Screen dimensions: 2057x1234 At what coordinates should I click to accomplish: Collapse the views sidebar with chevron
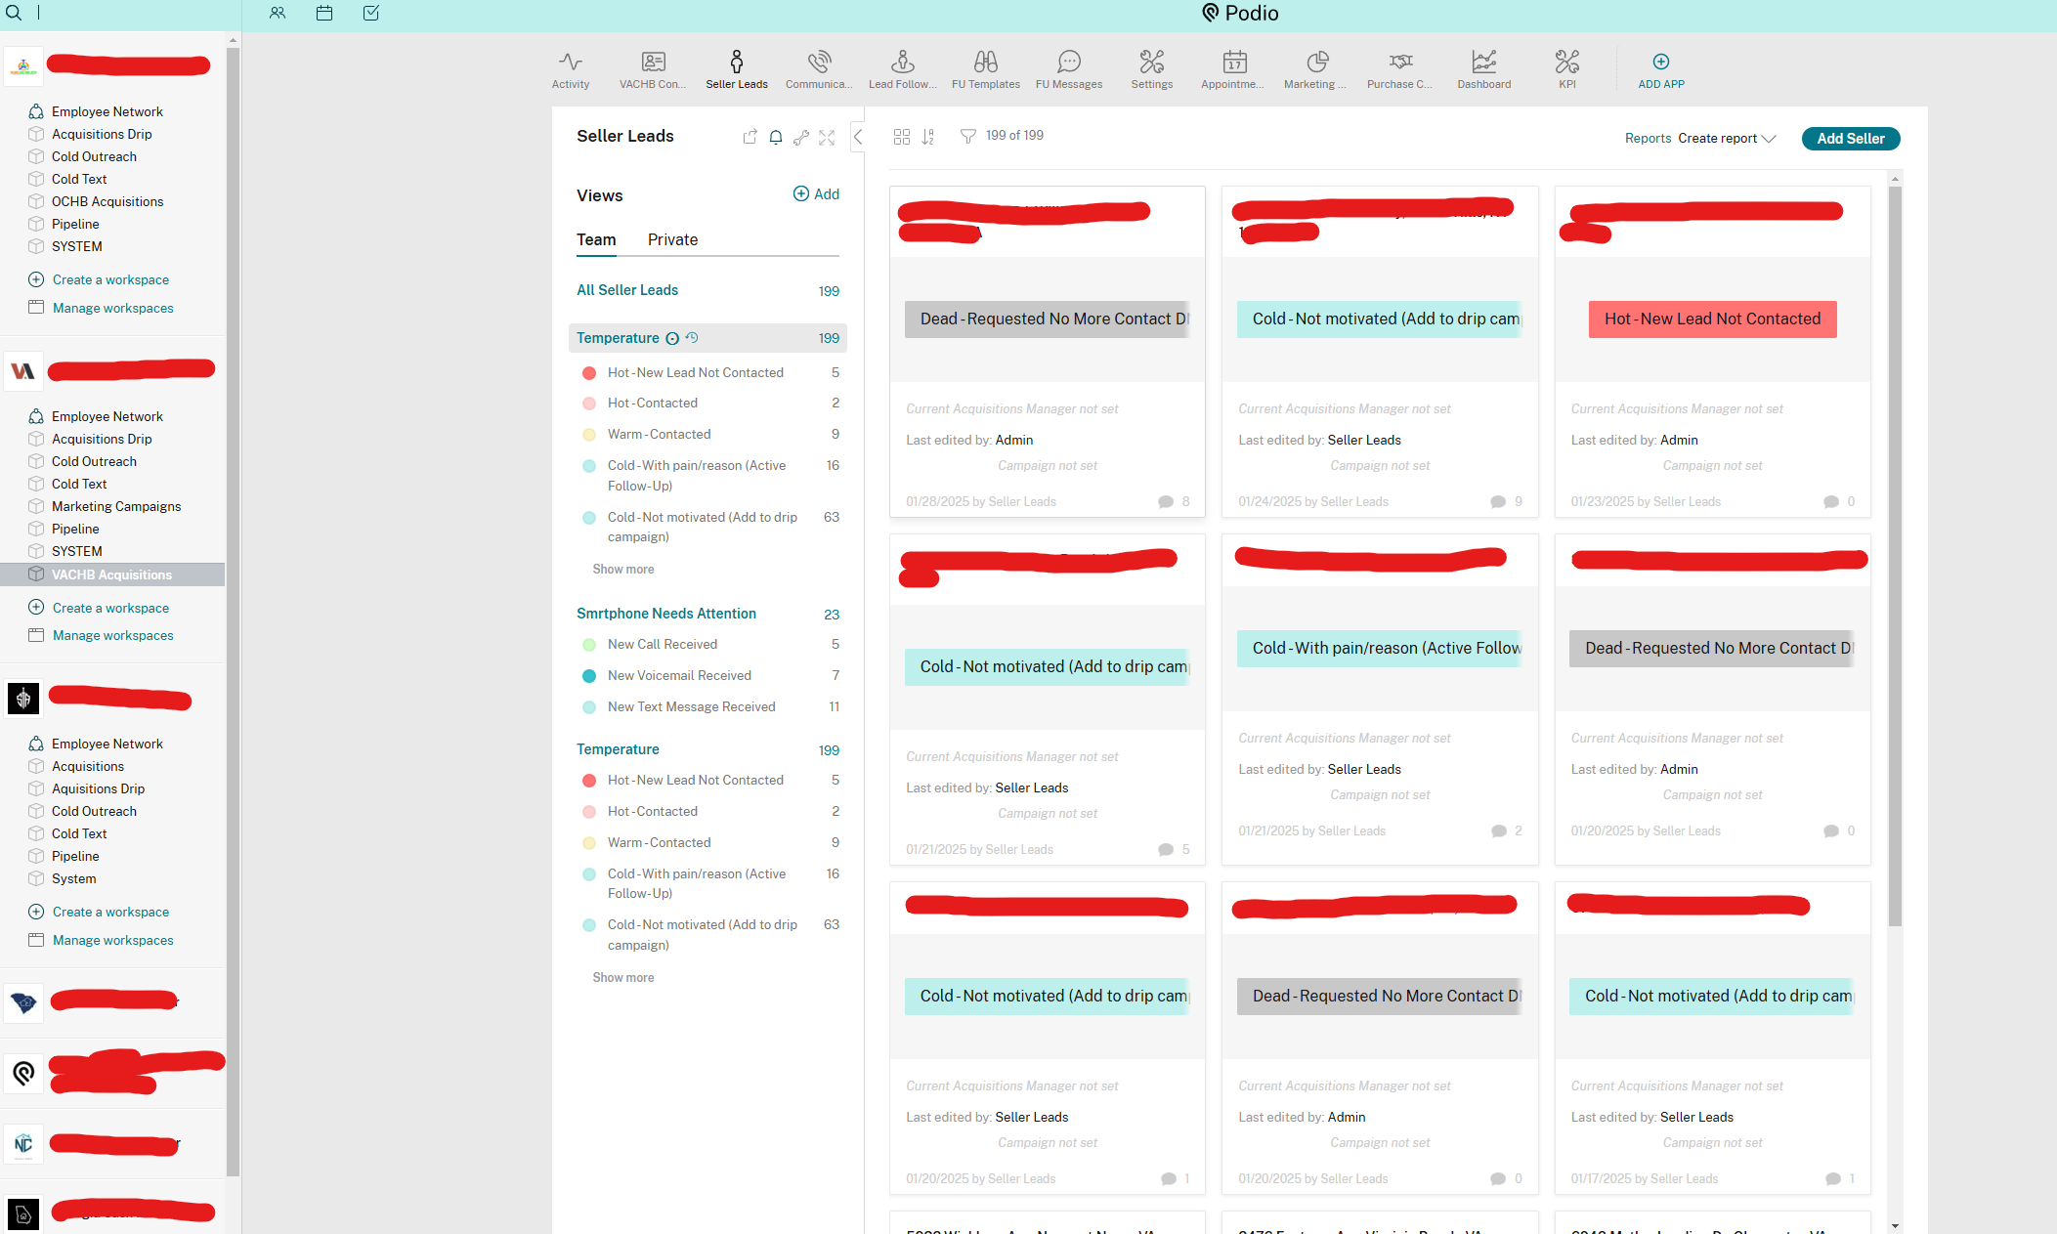857,137
